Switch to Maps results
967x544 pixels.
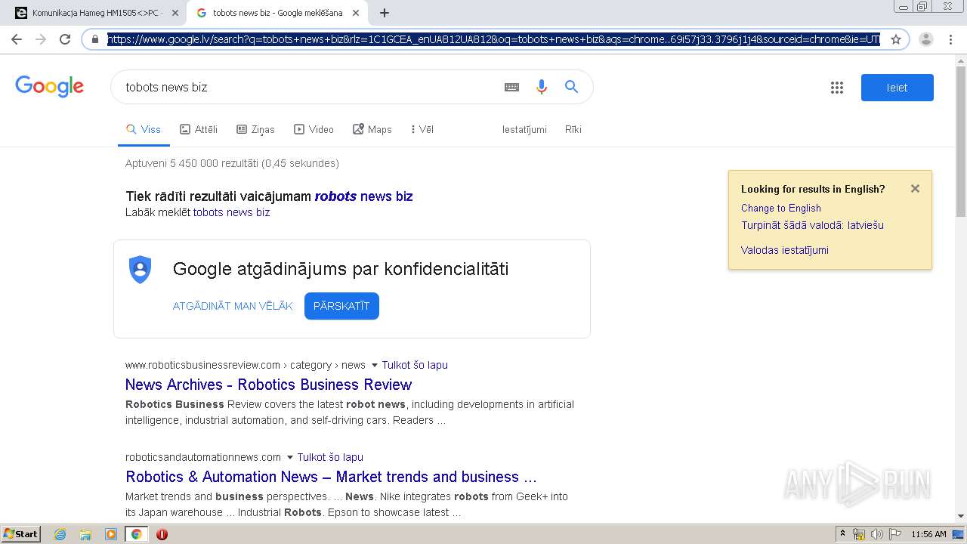coord(372,129)
